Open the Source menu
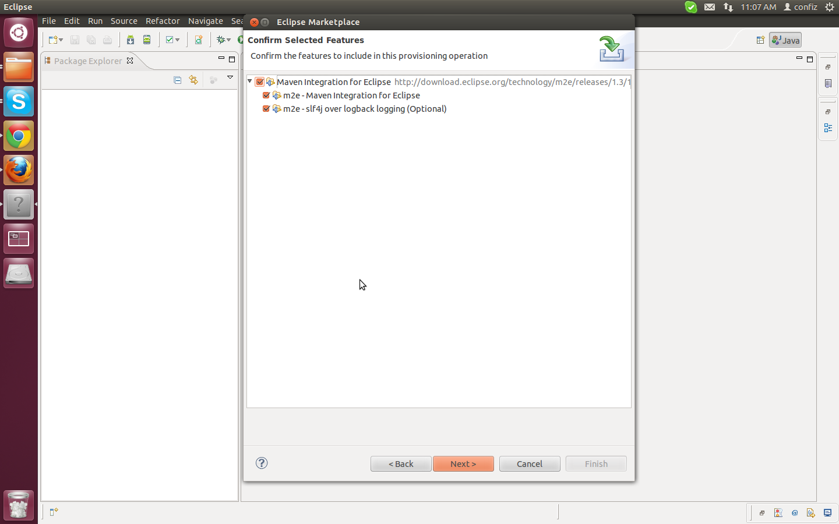 coord(124,21)
